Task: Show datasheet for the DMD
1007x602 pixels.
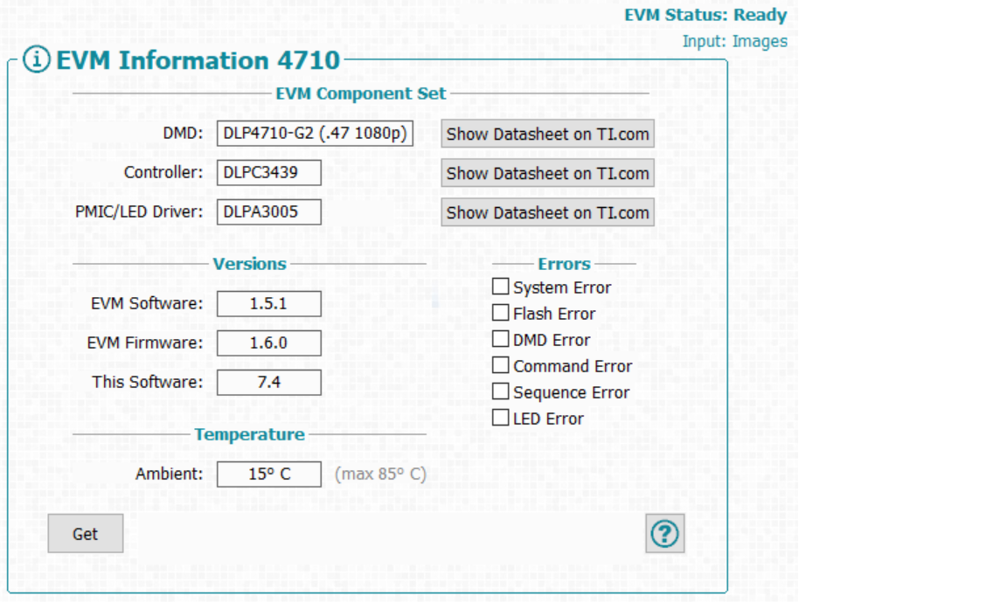Action: (548, 135)
